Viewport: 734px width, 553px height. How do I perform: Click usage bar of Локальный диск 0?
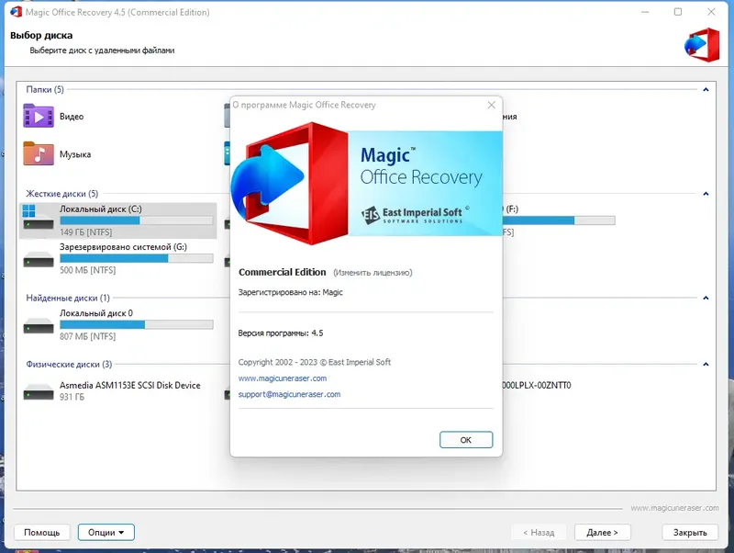(x=136, y=324)
